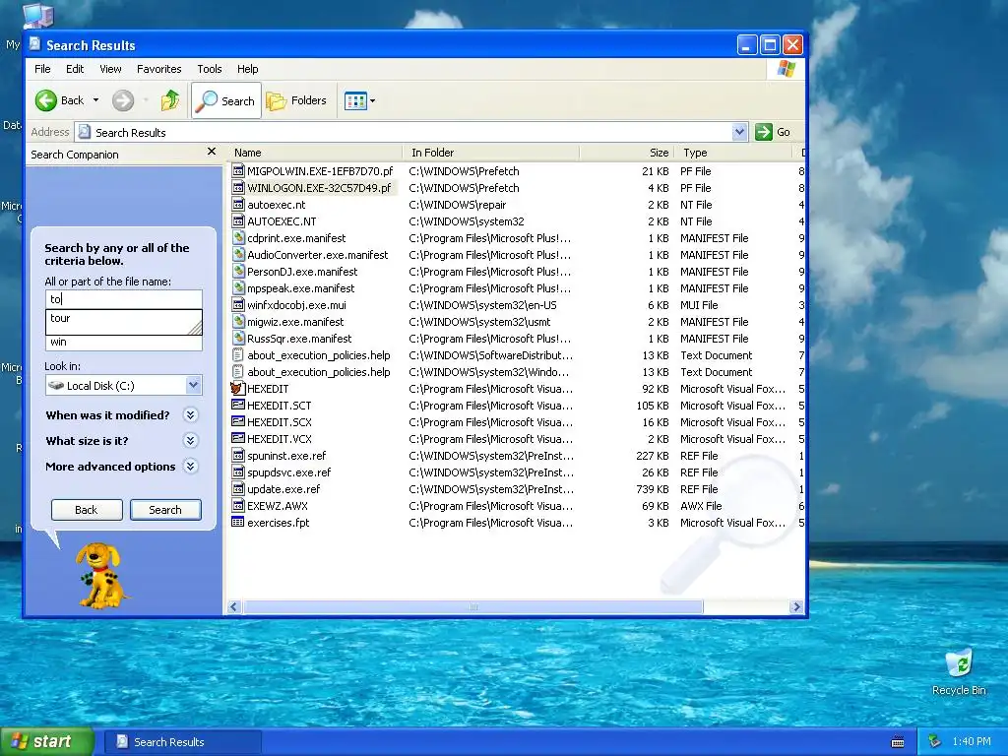The height and width of the screenshot is (756, 1008).
Task: Select winfxdocobj.exe.mui file icon
Action: [238, 305]
